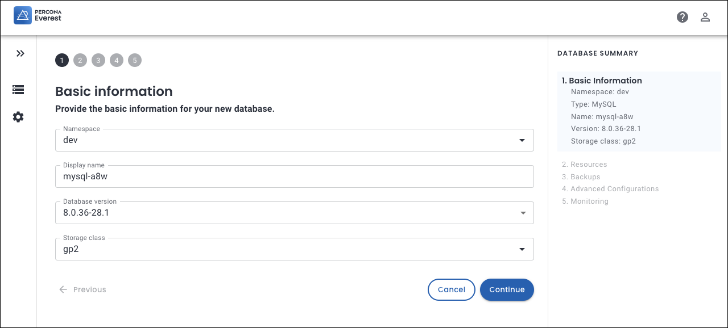Select Monitoring in the database summary
Screen dimensions: 728x328
click(589, 201)
